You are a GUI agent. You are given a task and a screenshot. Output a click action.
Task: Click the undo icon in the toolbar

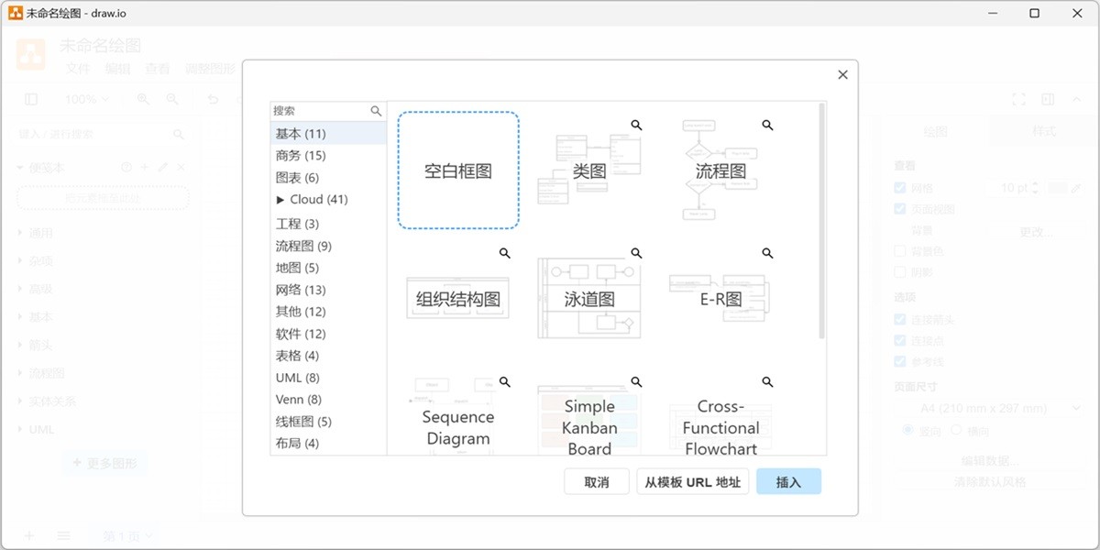(x=214, y=98)
